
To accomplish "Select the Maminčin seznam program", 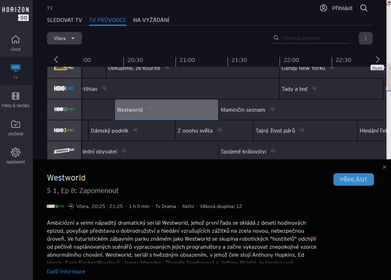I will tap(243, 110).
